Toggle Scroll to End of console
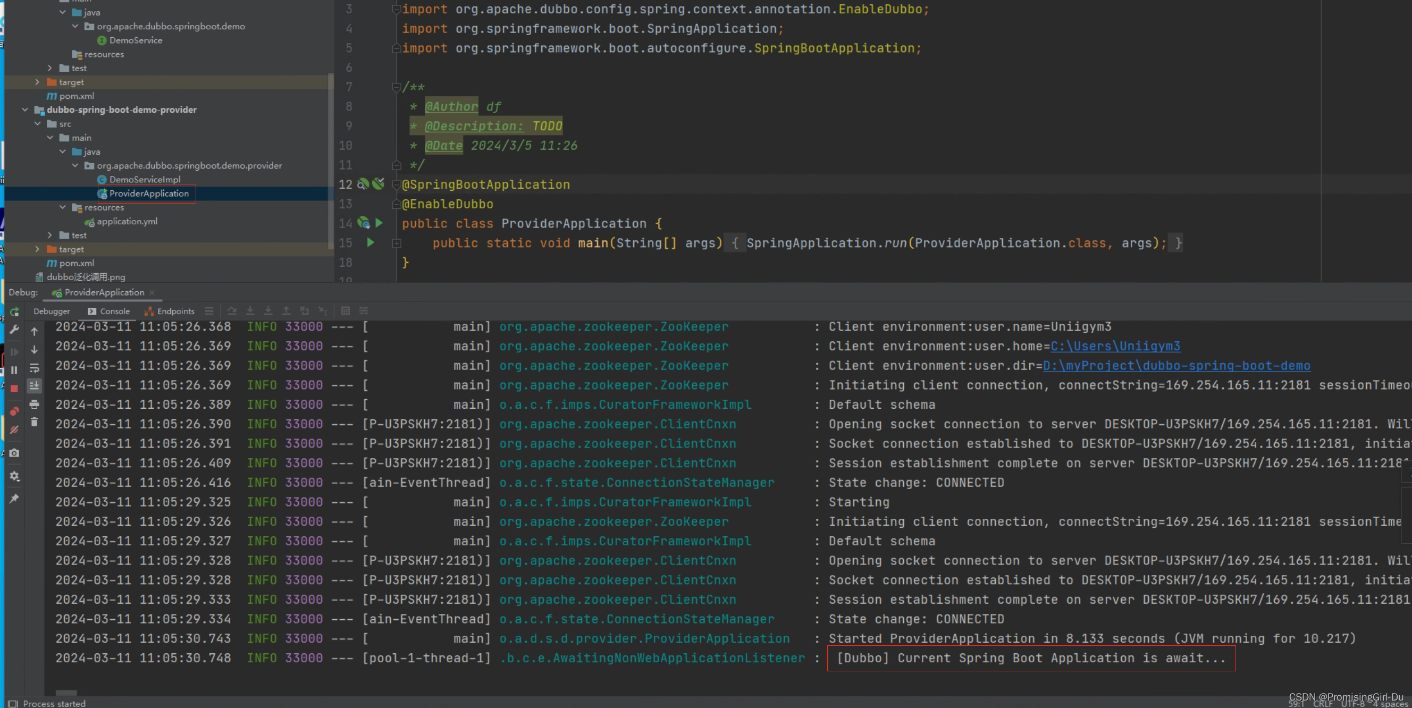This screenshot has width=1412, height=708. (x=35, y=386)
